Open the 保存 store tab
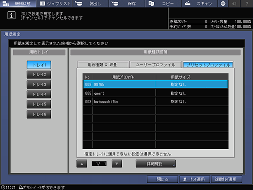This screenshot has width=253, height=190. point(127,3)
